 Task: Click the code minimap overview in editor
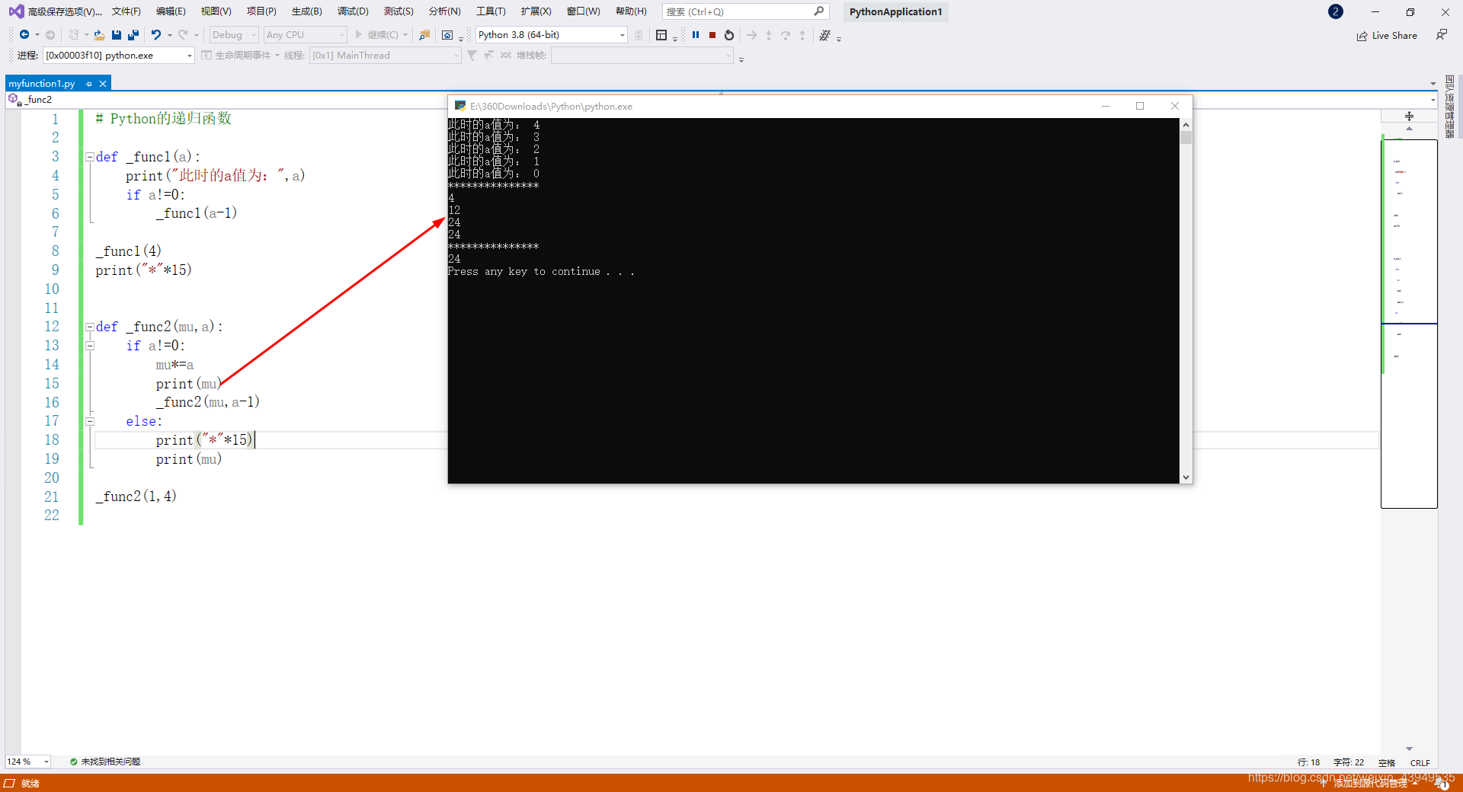click(1409, 324)
